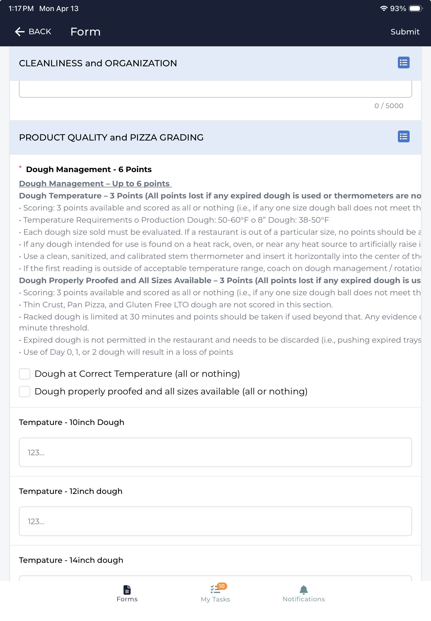Viewport: 431px width, 621px height.
Task: Check Dough properly proofed and all sizes available
Action: [25, 391]
